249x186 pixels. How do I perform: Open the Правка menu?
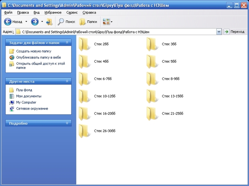tap(23, 12)
